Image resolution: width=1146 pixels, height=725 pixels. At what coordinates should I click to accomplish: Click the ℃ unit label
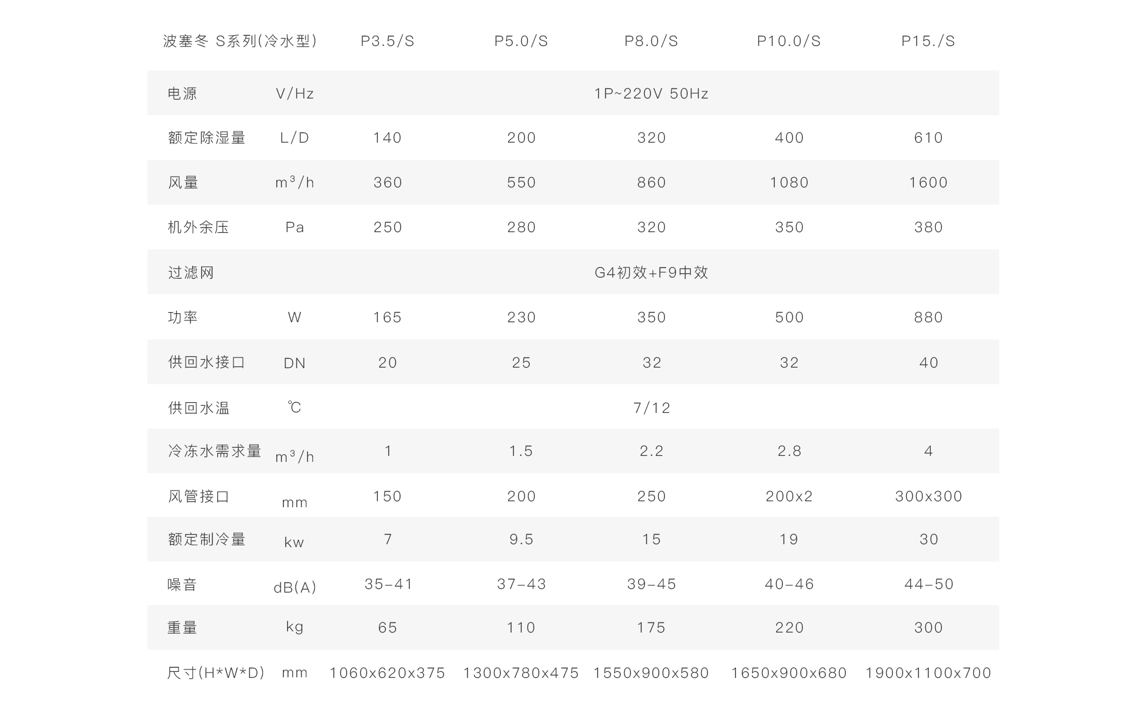pos(294,408)
